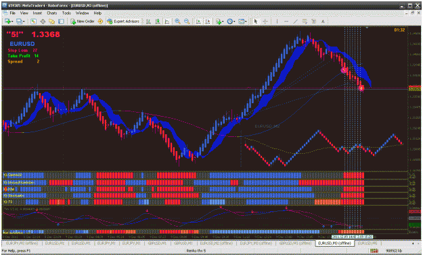
Task: Switch to bar chart view
Action: click(x=148, y=22)
